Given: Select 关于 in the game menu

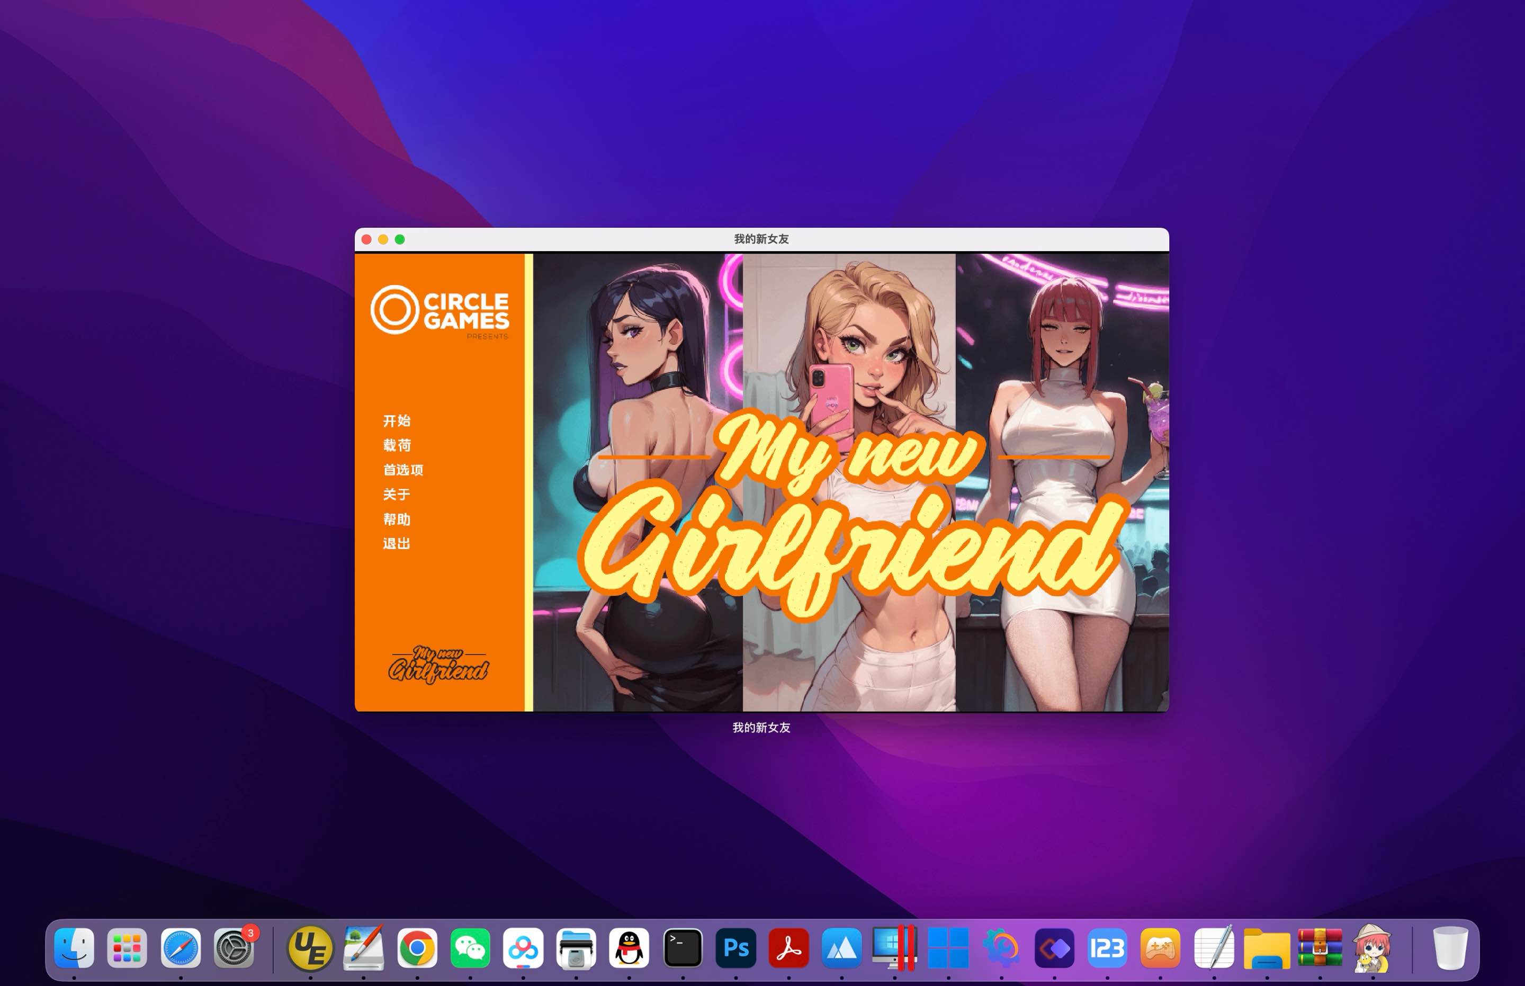Looking at the screenshot, I should click(396, 494).
